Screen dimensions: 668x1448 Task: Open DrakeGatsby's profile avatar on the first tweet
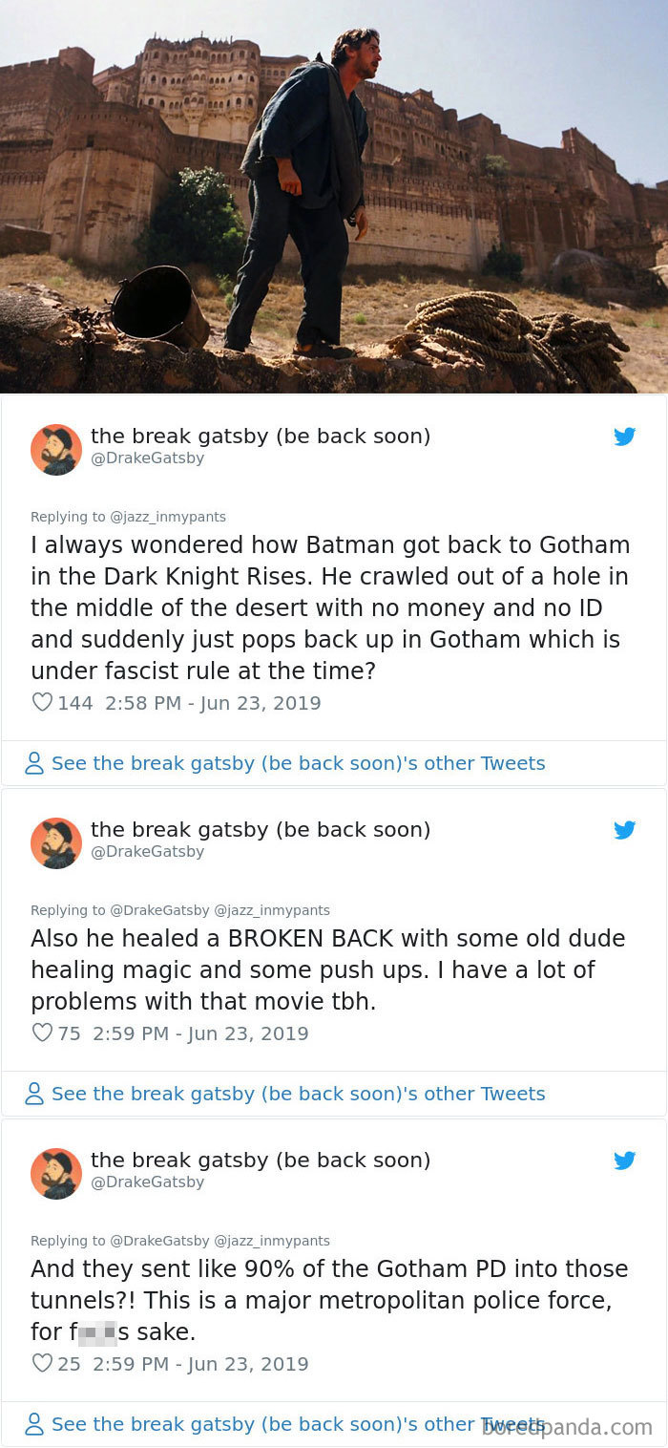click(x=56, y=449)
